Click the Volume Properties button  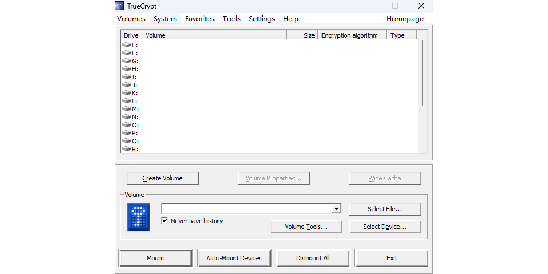pyautogui.click(x=273, y=178)
